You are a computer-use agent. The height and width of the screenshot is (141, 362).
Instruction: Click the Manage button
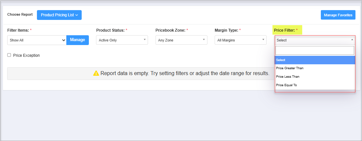click(x=77, y=40)
